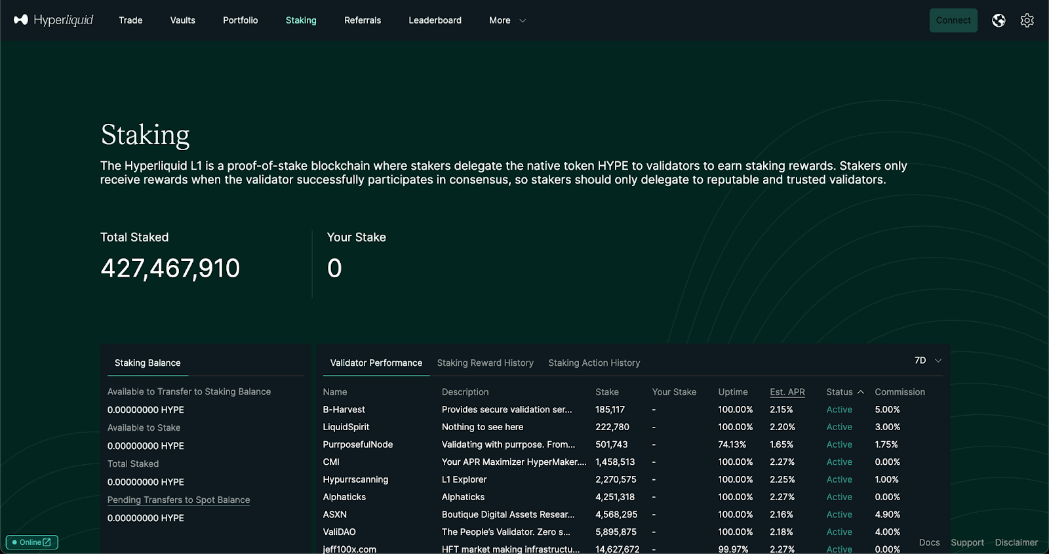This screenshot has width=1049, height=554.
Task: Open the Vaults page
Action: [x=183, y=20]
